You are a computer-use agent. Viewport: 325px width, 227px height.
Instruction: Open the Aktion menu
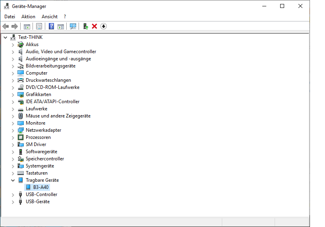[28, 17]
